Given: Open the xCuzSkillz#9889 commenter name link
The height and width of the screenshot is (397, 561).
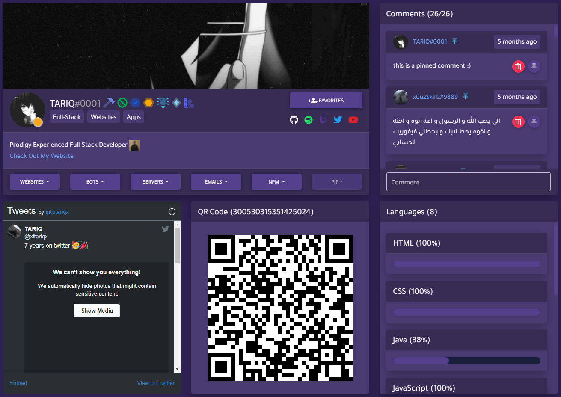Looking at the screenshot, I should point(435,97).
